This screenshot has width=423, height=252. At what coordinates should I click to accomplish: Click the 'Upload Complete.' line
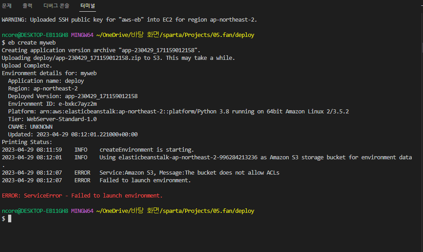pos(27,66)
